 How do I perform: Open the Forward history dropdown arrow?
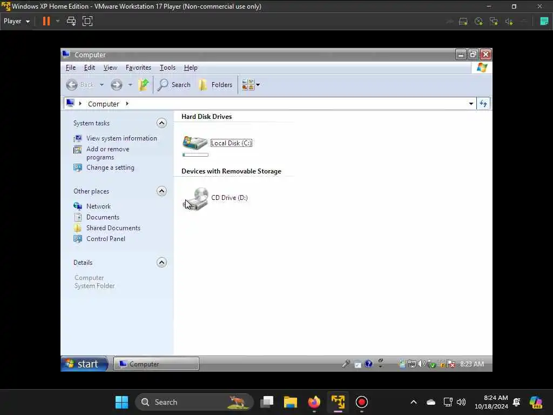130,85
